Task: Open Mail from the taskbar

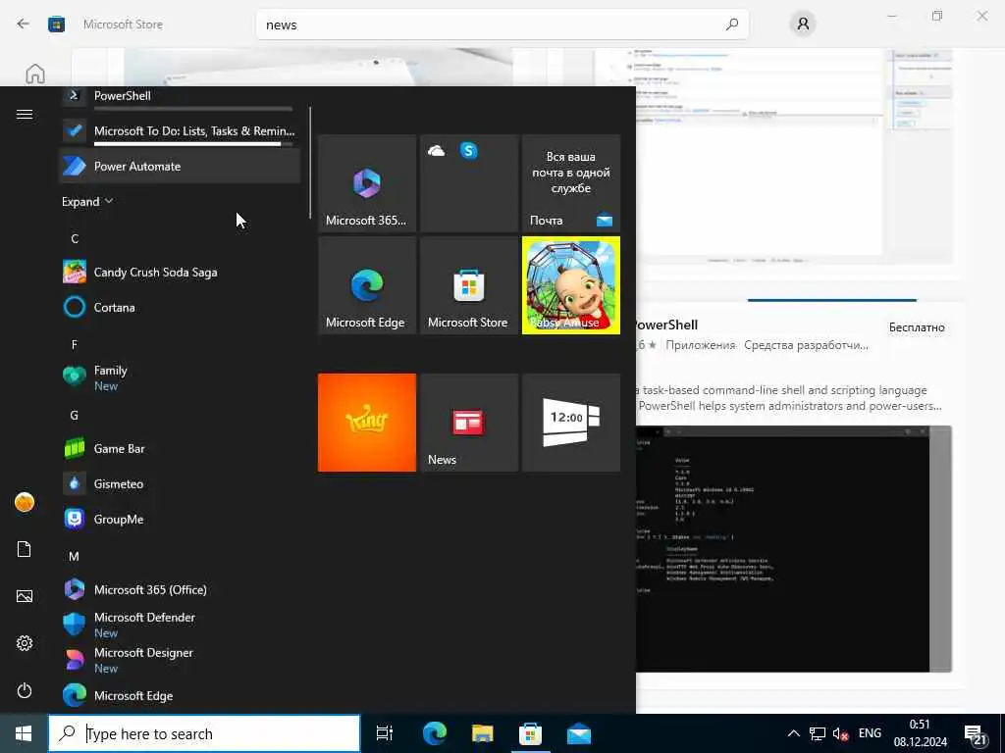Action: pos(579,733)
